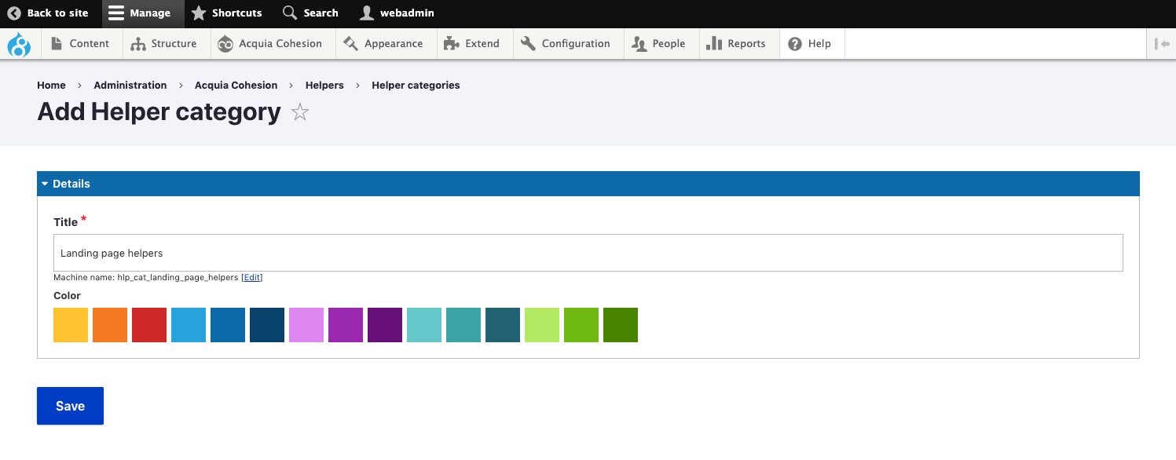Click the Drupal logo home icon
Viewport: 1176px width, 460px height.
pos(19,44)
